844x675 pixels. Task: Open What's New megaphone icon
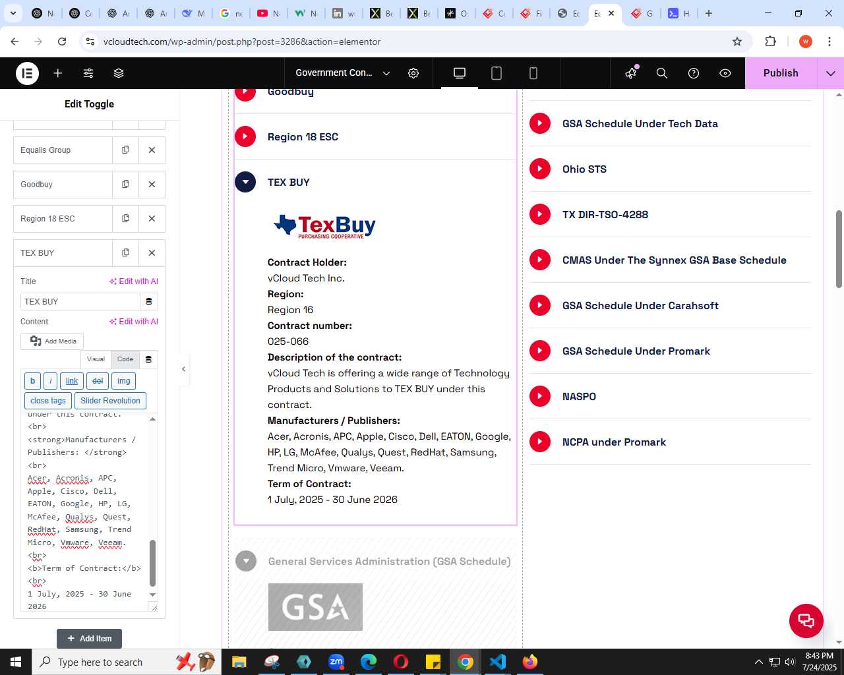(x=631, y=73)
